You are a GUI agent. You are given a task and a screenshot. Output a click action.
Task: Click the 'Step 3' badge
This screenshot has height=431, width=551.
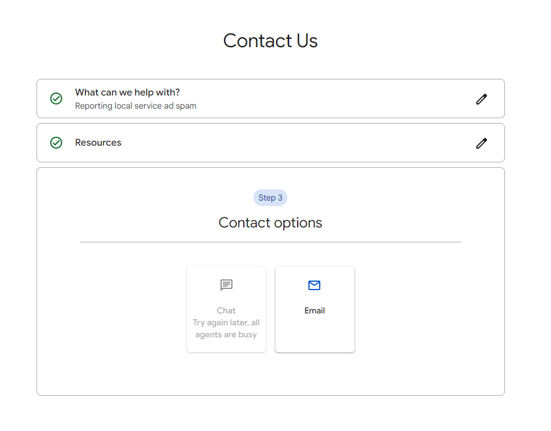(x=270, y=198)
